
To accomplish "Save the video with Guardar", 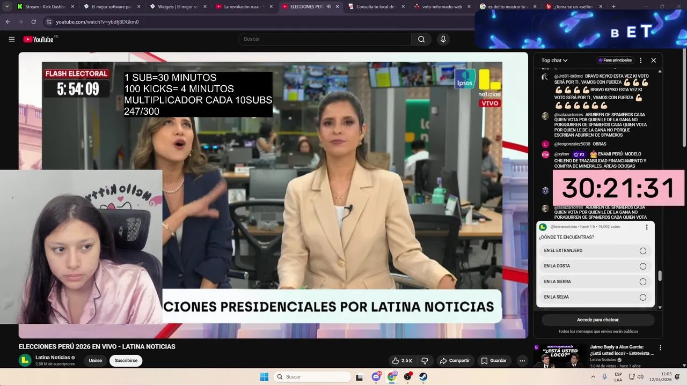I will point(494,361).
